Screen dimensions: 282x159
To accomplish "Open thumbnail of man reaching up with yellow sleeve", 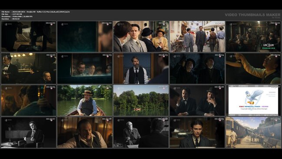I will tap(253, 68).
